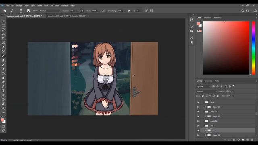Toggle pressure controls size button
The height and width of the screenshot is (145, 258).
point(146,11)
